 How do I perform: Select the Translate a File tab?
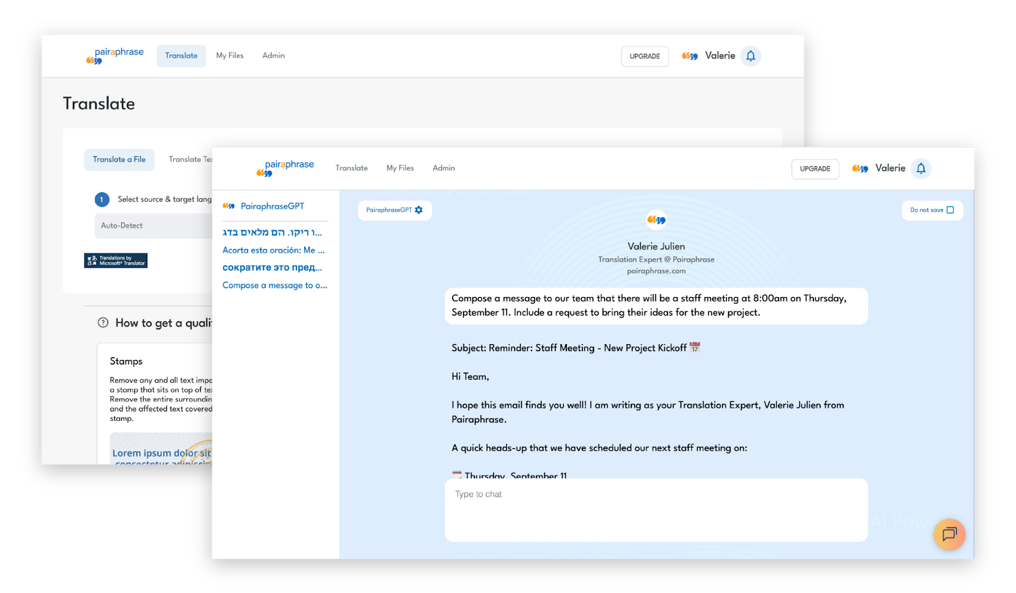[x=119, y=159]
